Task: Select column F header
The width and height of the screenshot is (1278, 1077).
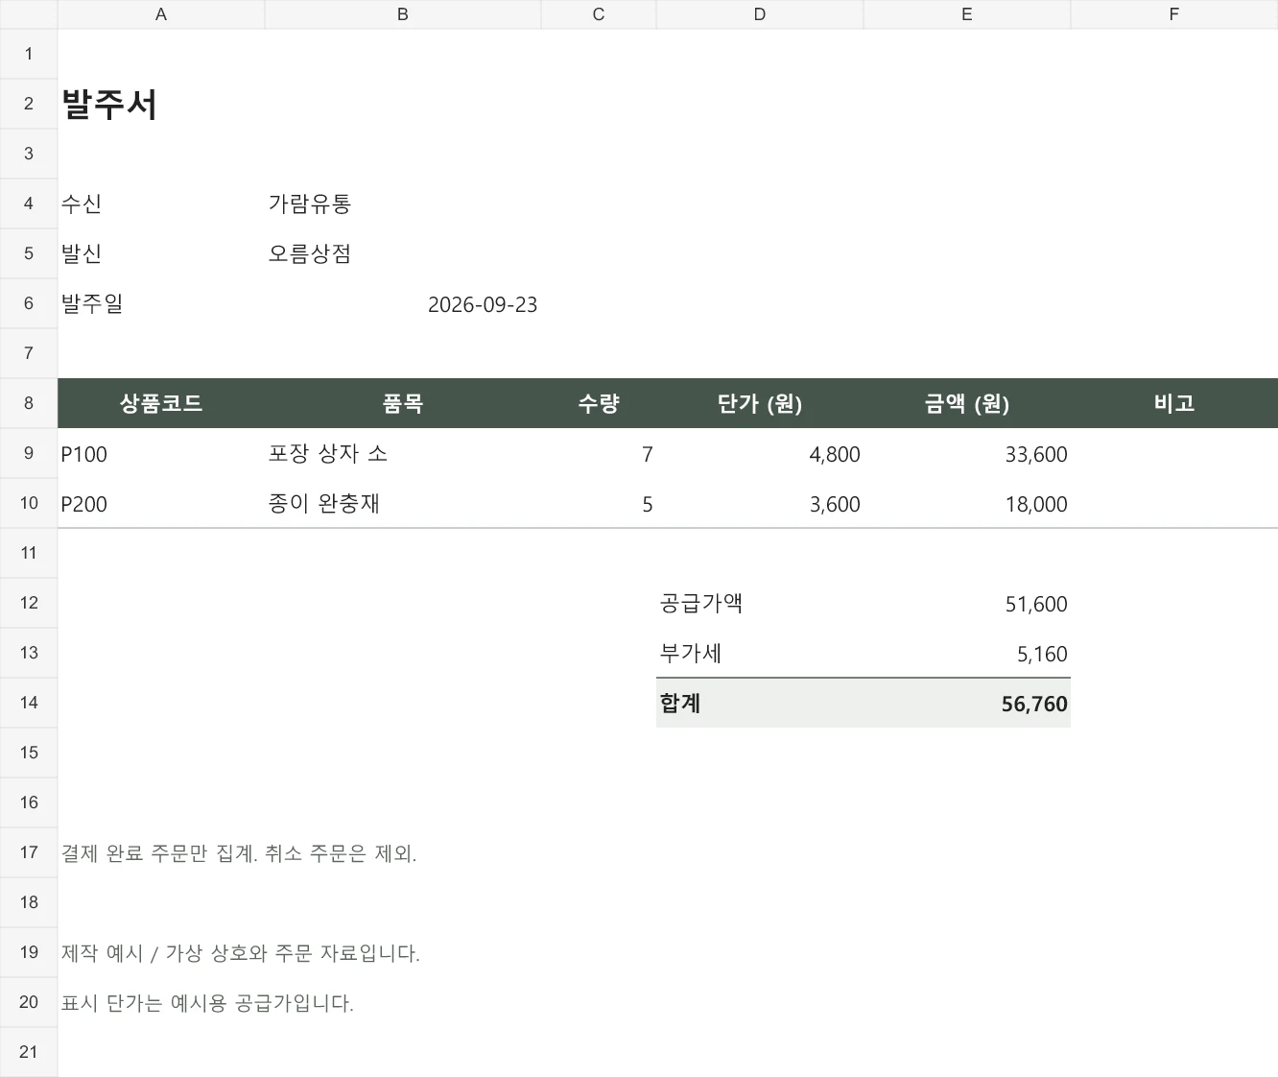Action: point(1174,14)
